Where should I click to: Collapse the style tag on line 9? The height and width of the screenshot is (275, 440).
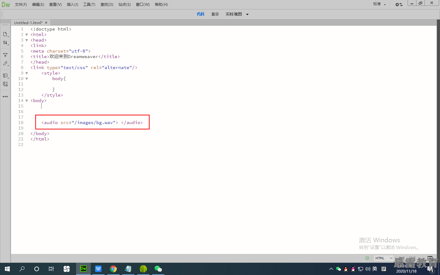point(27,73)
